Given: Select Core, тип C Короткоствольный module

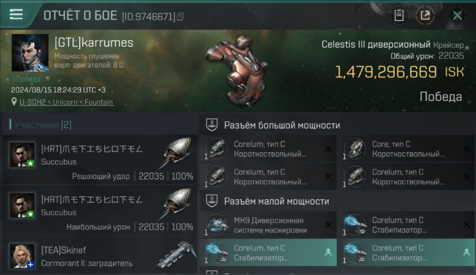Looking at the screenshot, I should (x=406, y=149).
